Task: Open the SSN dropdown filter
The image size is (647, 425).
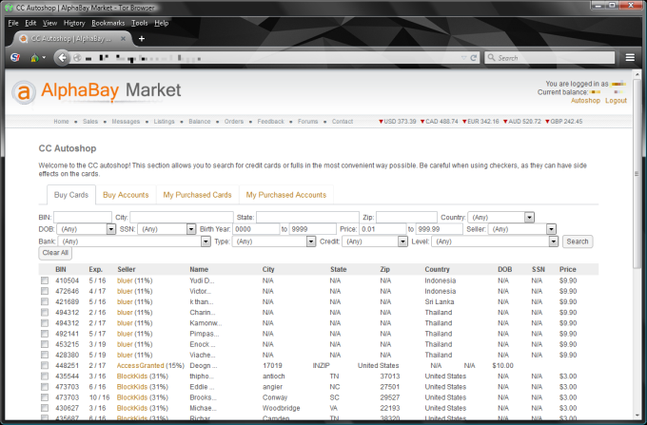Action: [x=167, y=229]
